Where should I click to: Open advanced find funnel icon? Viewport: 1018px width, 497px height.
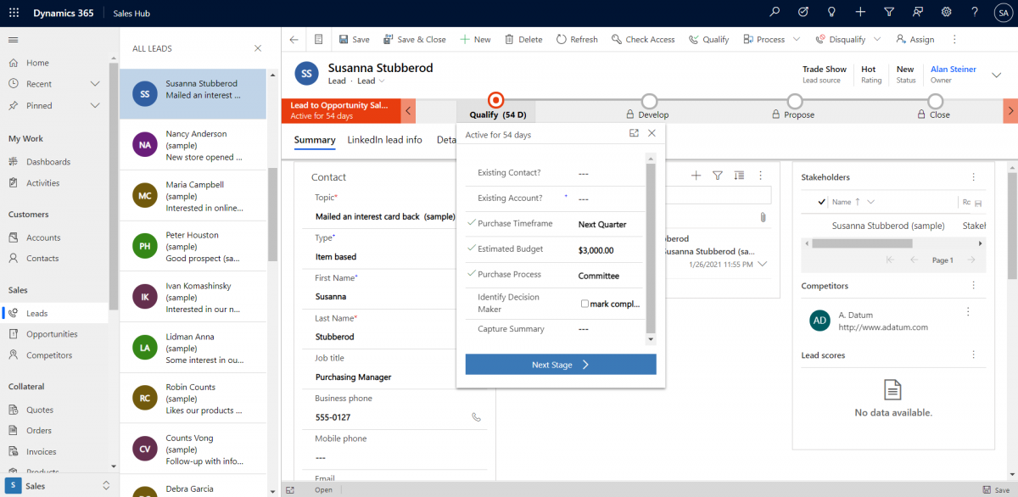pos(889,12)
